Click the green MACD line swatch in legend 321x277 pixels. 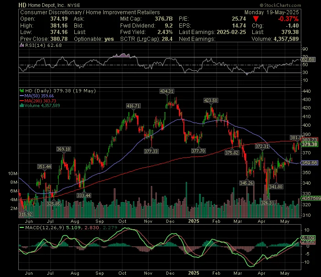(22, 227)
